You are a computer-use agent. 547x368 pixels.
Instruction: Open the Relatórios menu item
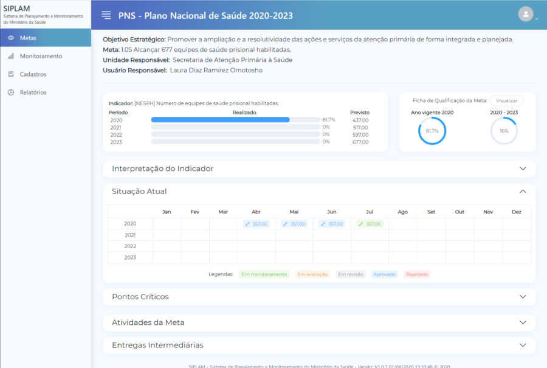(33, 92)
